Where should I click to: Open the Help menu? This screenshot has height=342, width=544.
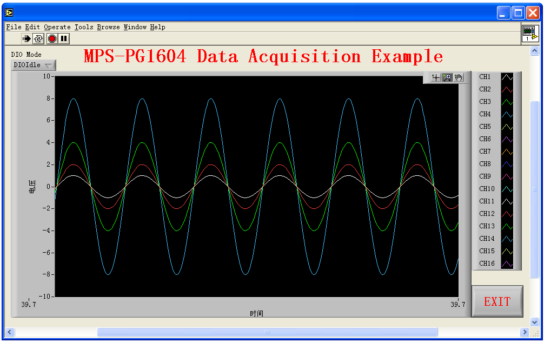click(158, 27)
